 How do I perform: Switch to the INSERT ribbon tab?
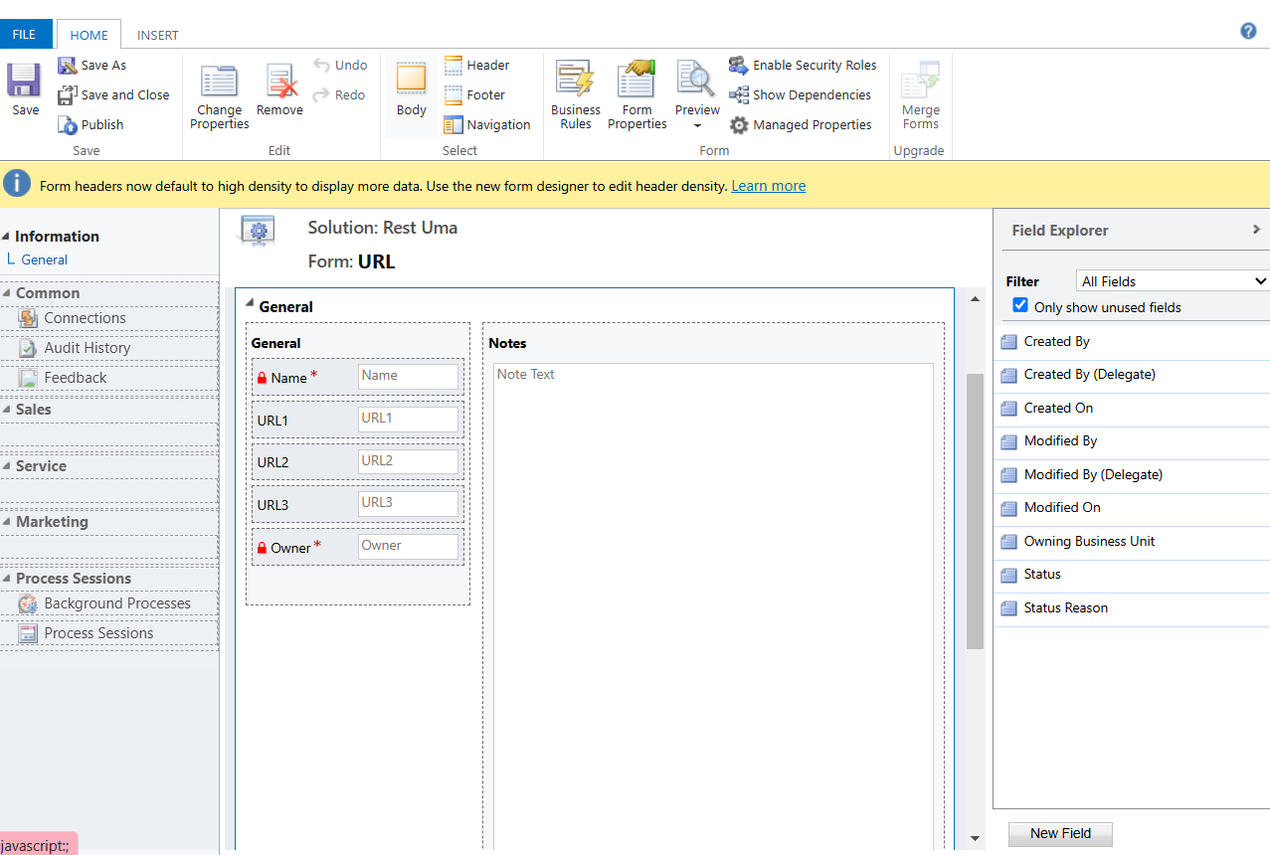coord(158,35)
